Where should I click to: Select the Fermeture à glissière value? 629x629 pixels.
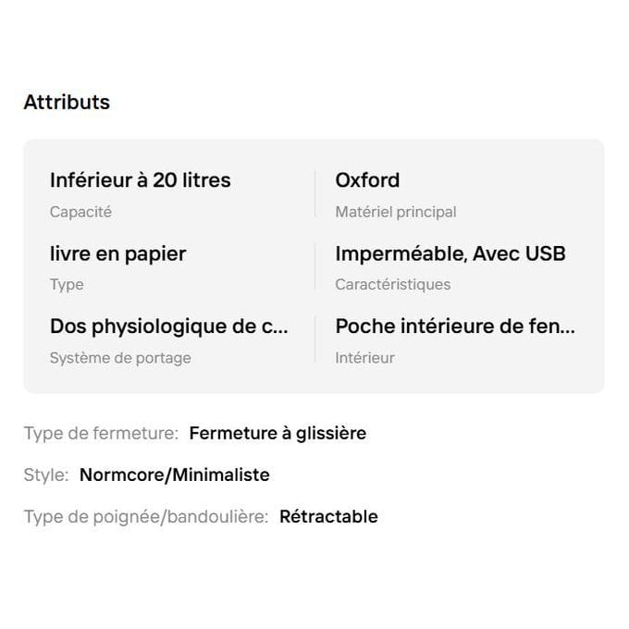[x=277, y=433]
